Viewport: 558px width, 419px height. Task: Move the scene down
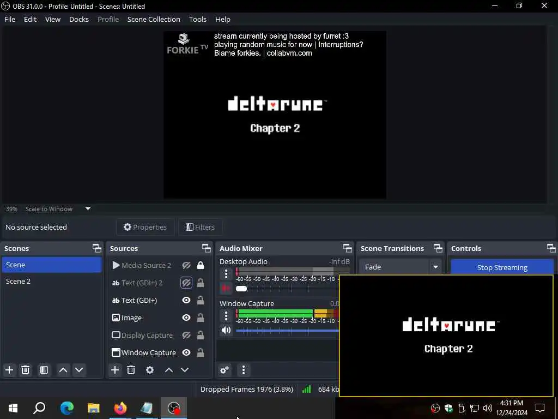click(x=79, y=370)
